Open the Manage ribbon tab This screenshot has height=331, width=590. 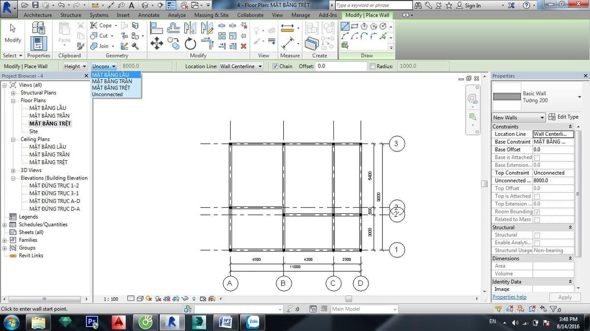300,15
